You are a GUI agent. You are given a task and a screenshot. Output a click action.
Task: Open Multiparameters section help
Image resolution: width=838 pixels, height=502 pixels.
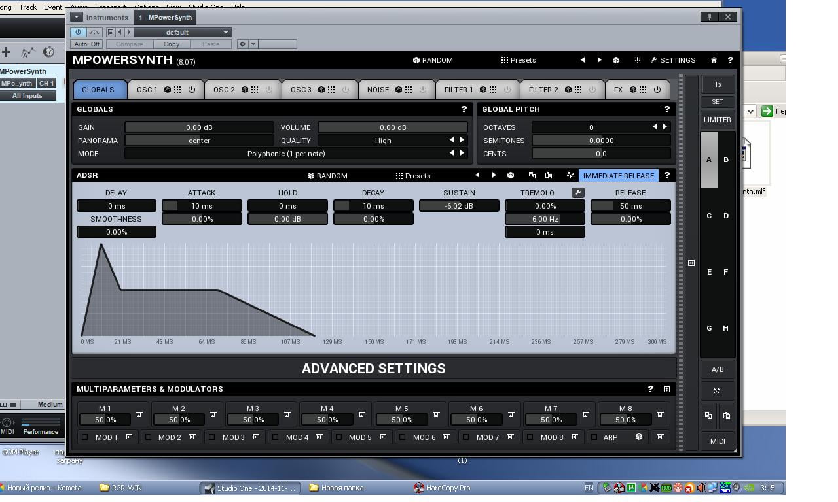650,389
